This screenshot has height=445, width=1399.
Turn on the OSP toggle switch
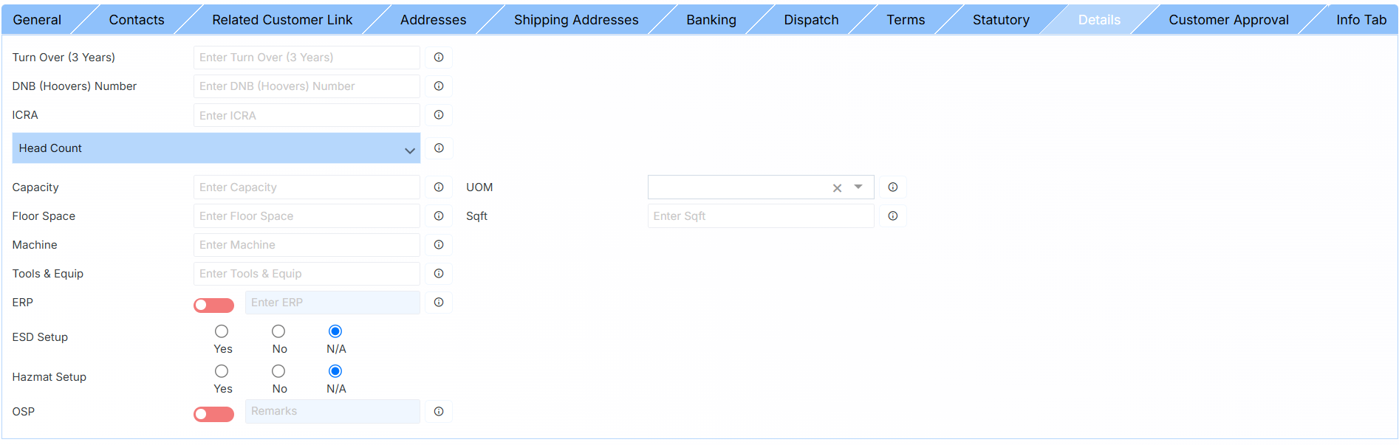point(213,414)
